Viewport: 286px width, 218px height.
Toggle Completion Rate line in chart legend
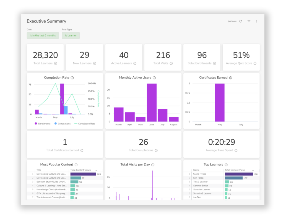coord(85,124)
